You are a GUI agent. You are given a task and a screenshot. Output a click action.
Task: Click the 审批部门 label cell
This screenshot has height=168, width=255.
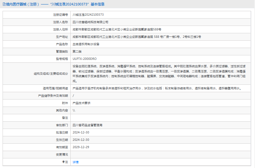tap(37, 125)
